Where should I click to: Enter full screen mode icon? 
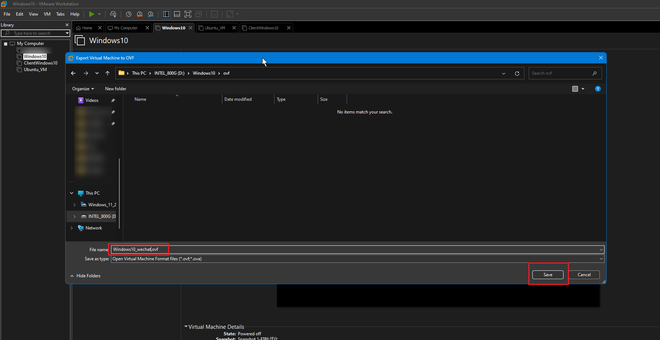click(188, 14)
